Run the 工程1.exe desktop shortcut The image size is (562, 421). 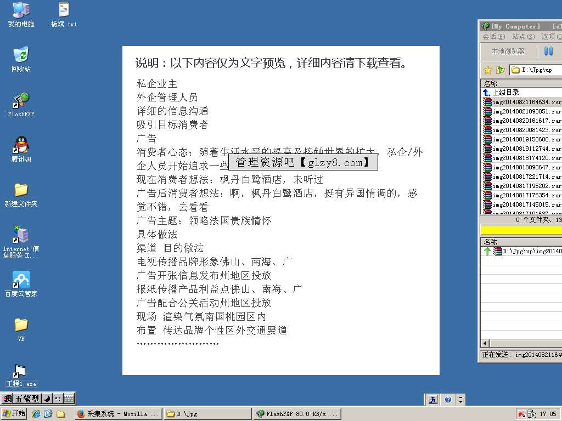pos(21,376)
